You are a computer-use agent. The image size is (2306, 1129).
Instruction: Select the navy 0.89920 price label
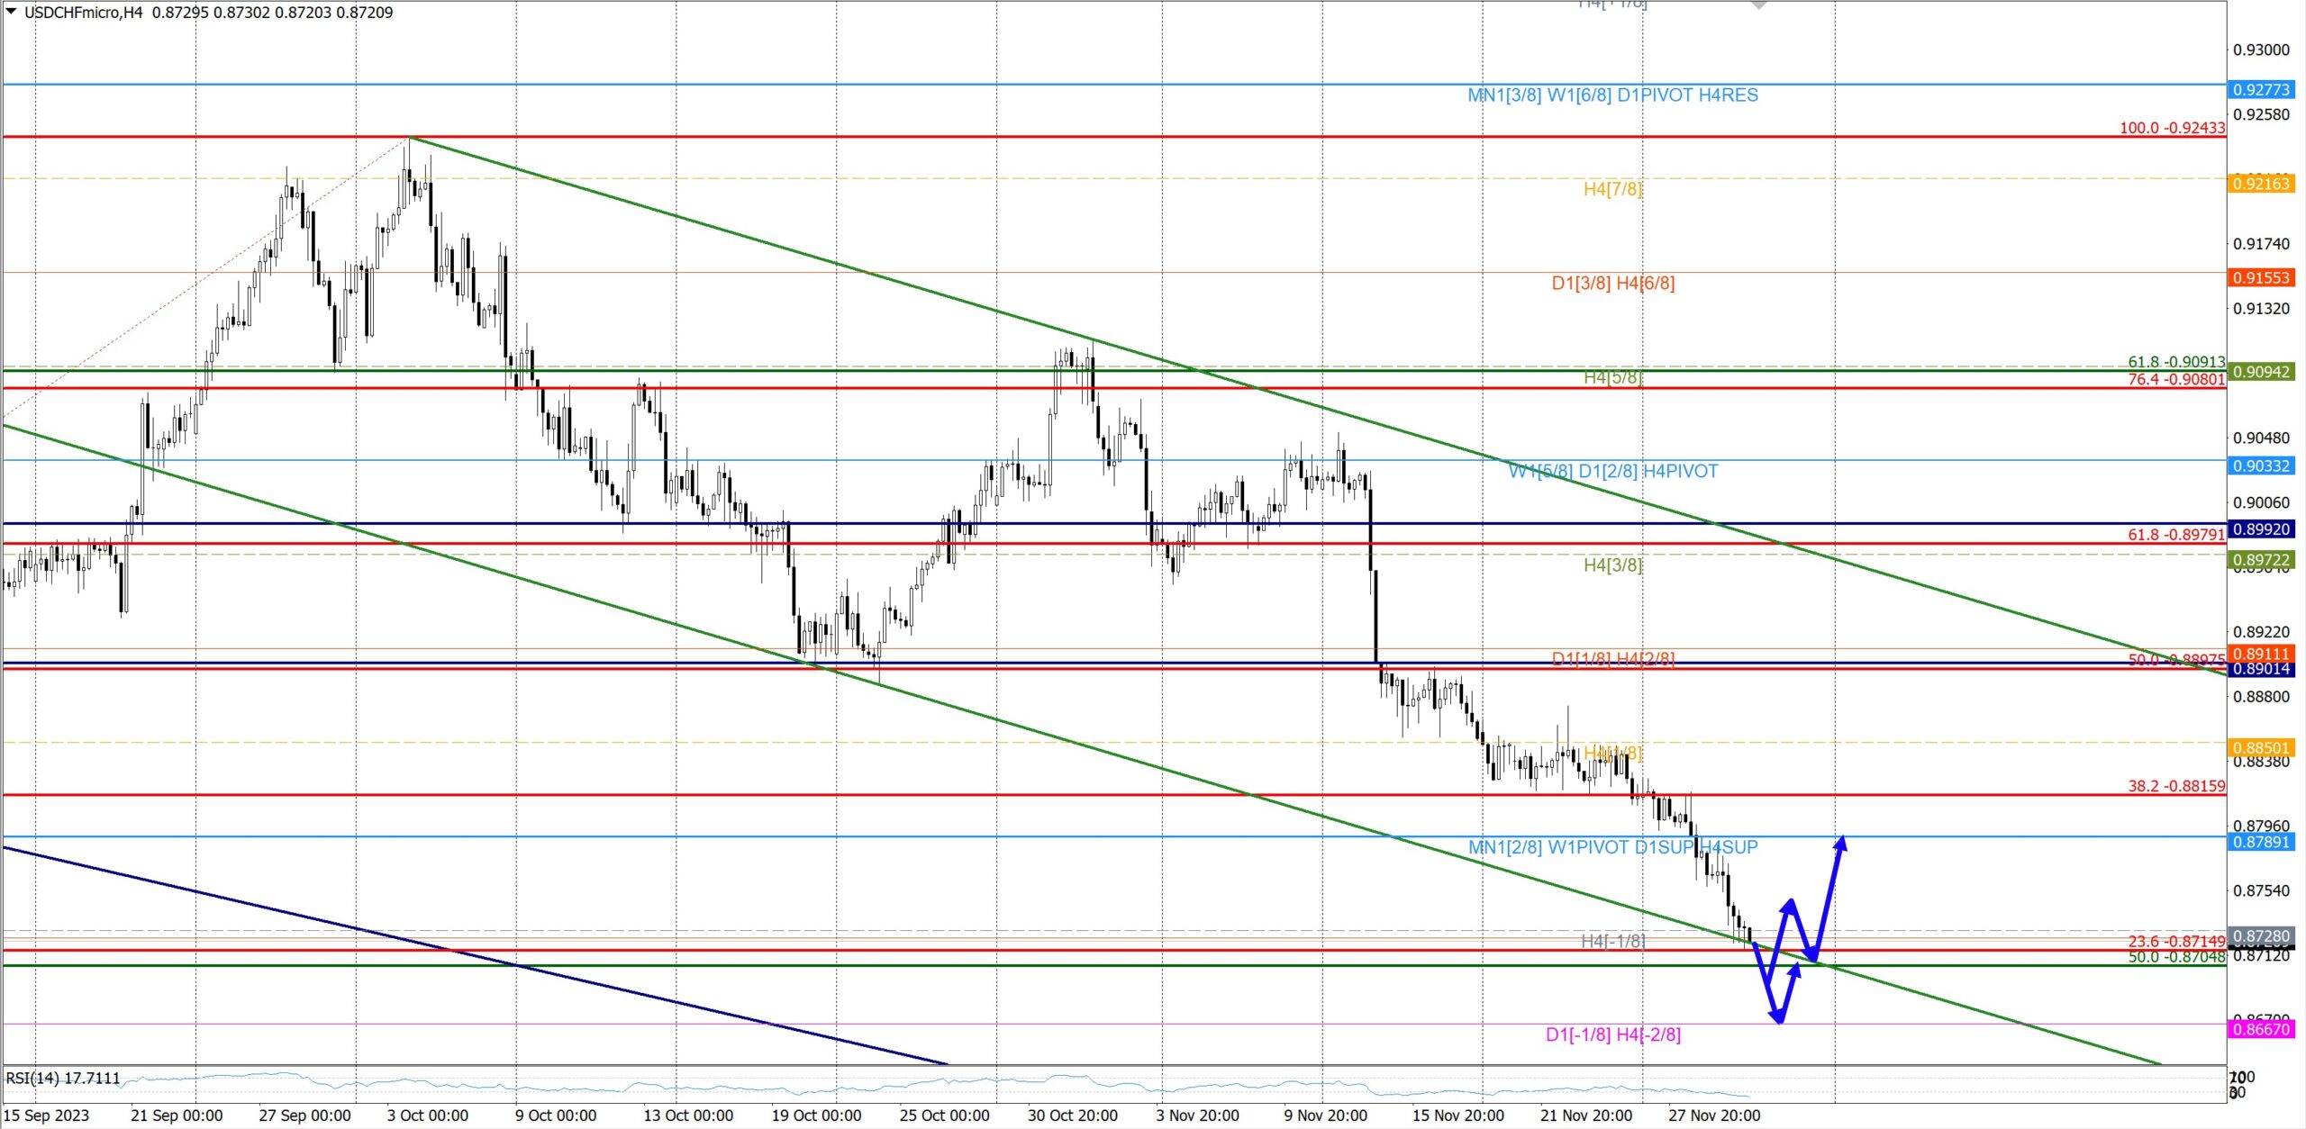tap(2260, 529)
